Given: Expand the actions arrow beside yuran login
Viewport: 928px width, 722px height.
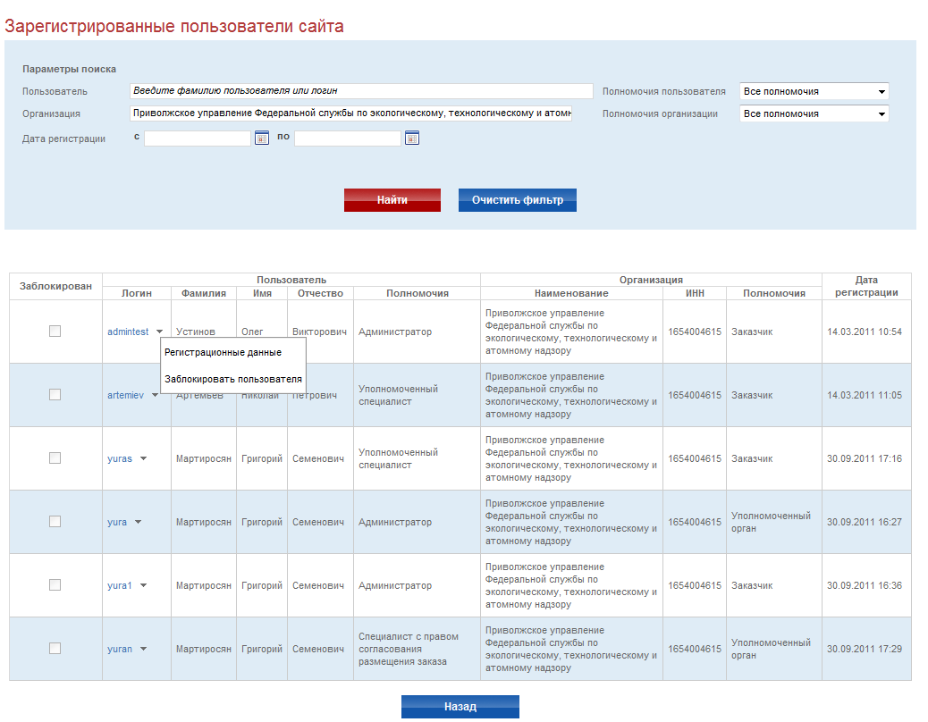Looking at the screenshot, I should pyautogui.click(x=143, y=650).
